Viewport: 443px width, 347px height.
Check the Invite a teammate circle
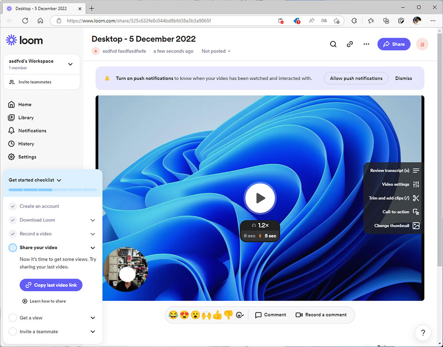coord(13,332)
